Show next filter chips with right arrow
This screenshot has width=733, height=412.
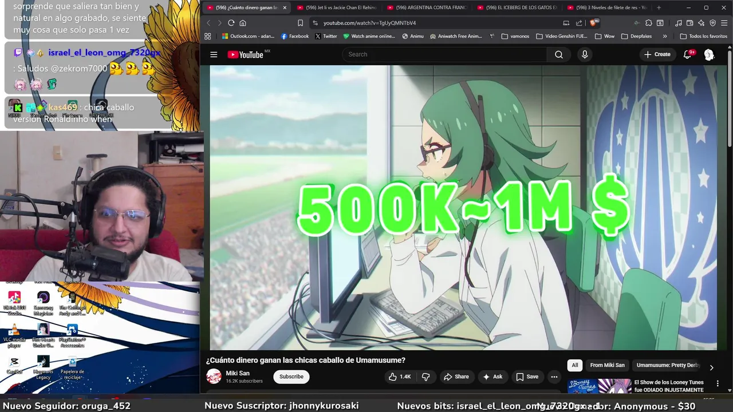click(711, 367)
